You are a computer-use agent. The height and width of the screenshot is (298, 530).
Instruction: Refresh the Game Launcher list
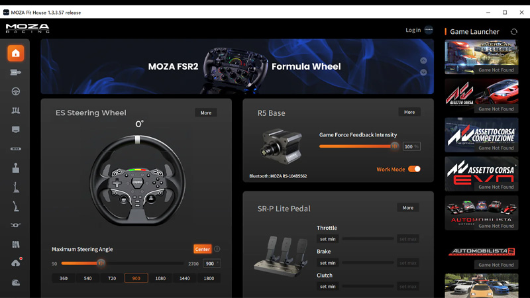coord(514,32)
